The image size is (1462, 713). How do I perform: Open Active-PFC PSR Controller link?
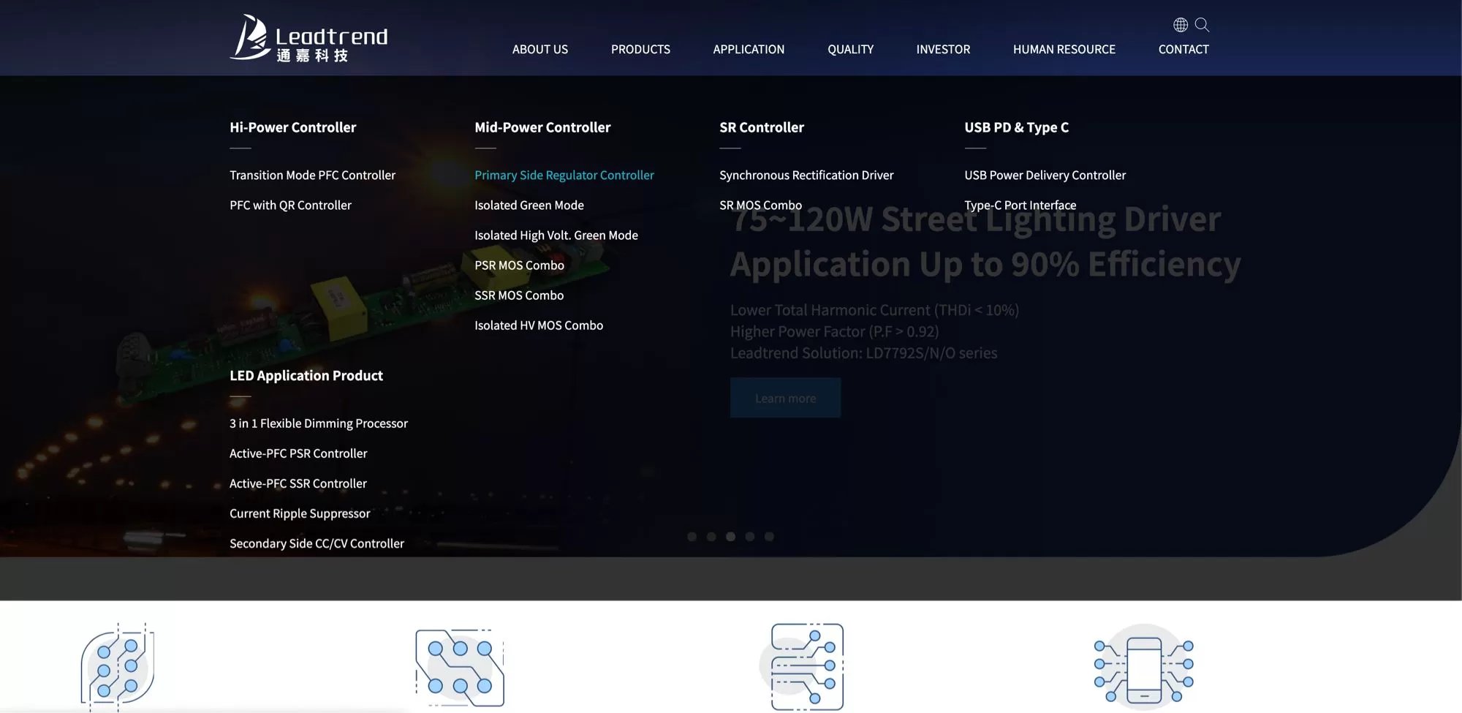(298, 453)
